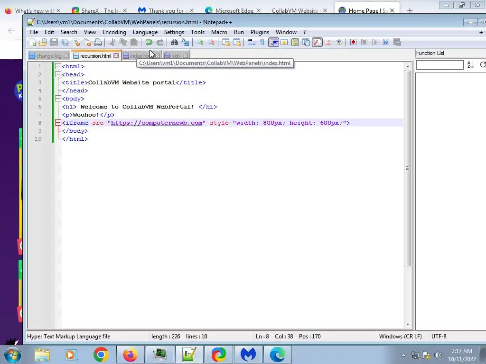Open Malwarebytes from the taskbar
This screenshot has height=364, width=486.
click(248, 355)
